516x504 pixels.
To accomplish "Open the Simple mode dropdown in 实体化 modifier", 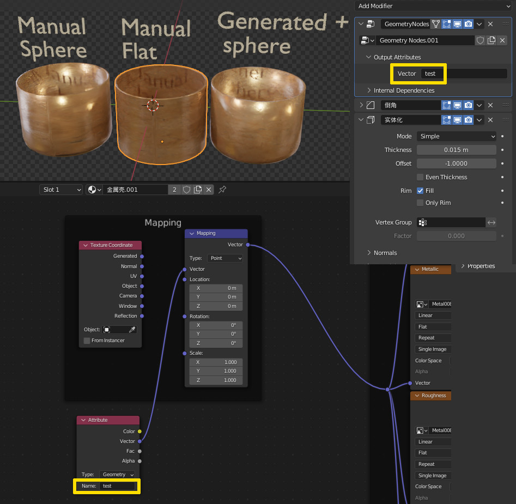I will [456, 136].
